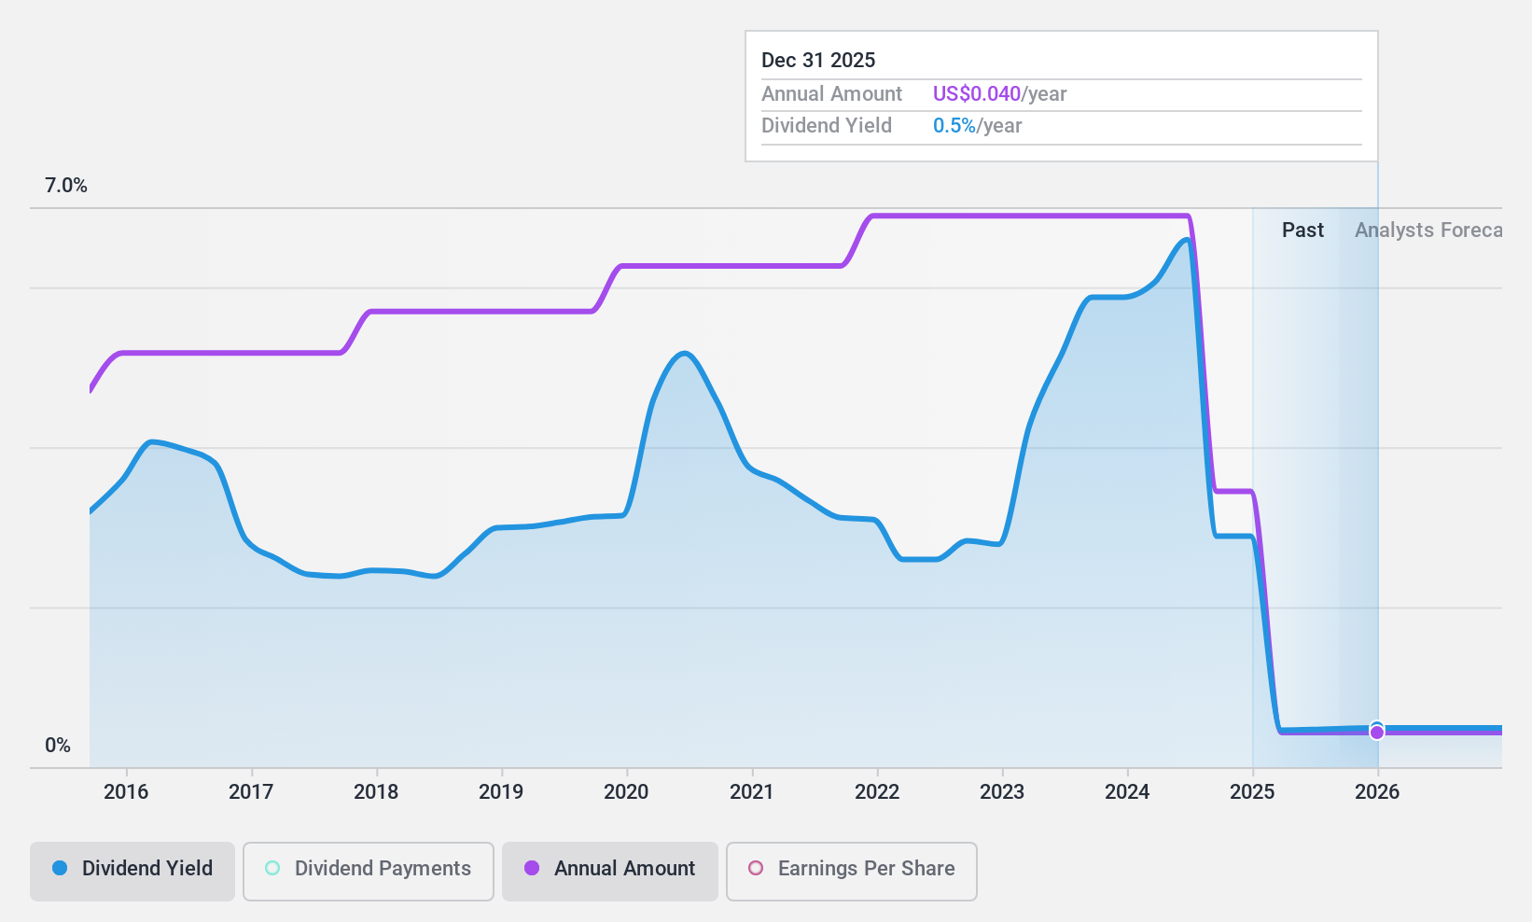Click the purple Annual Amount data point marker
Viewport: 1532px width, 922px height.
coord(1377,733)
